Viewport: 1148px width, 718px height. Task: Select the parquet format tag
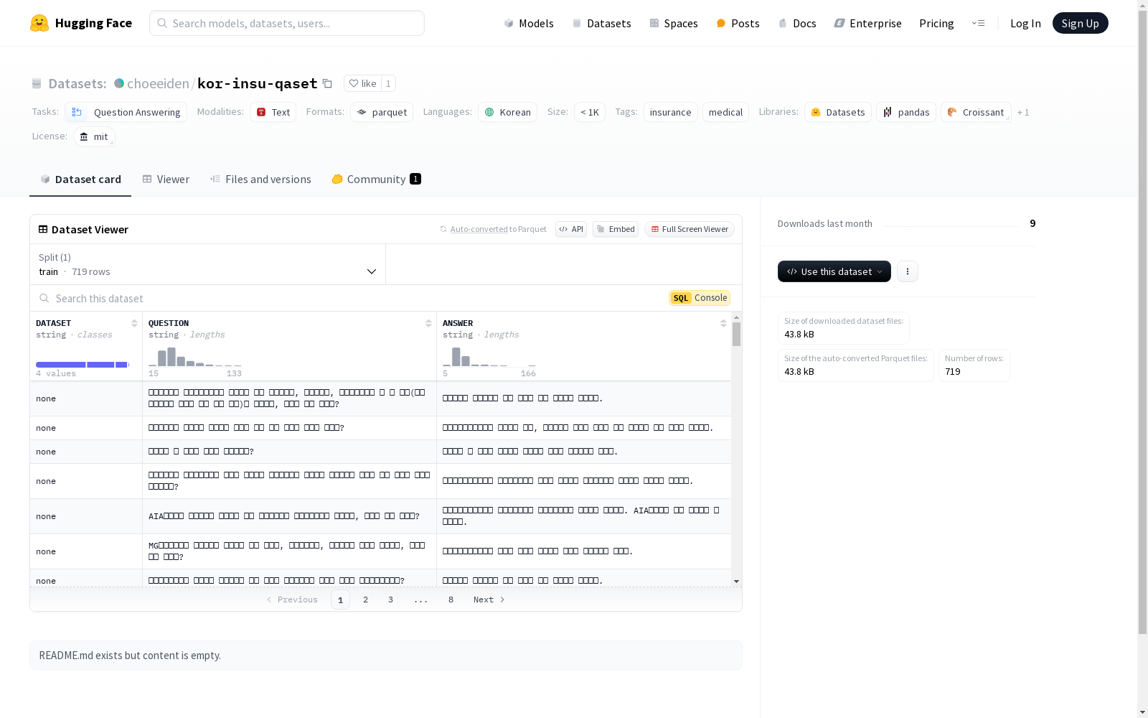pos(382,112)
